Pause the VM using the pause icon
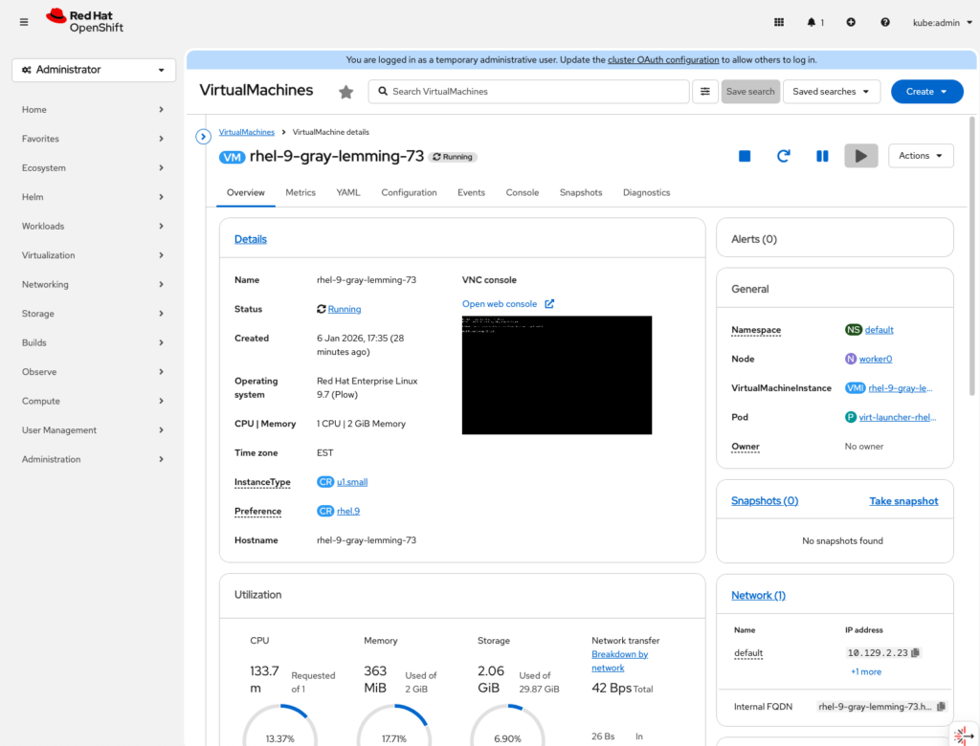 [x=822, y=156]
